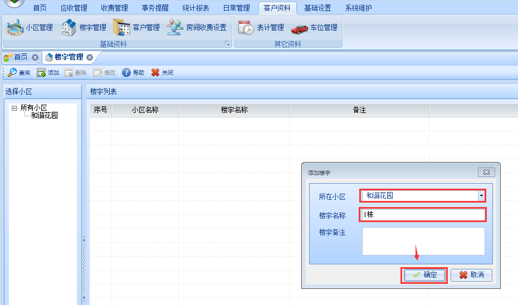Open 小区管理 from the ribbon
518x305 pixels.
coord(30,27)
